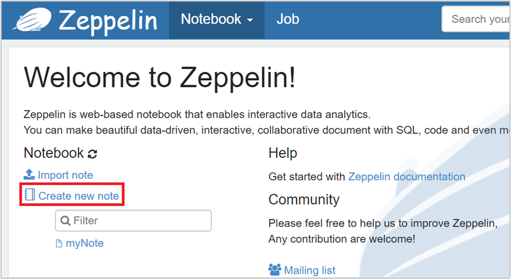Refresh the notebook list with reload icon
The height and width of the screenshot is (279, 511).
click(x=93, y=154)
